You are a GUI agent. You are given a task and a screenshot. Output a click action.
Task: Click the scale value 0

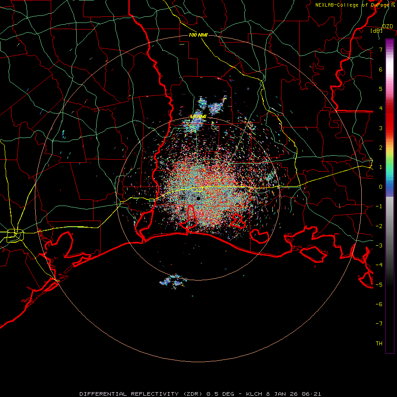(x=381, y=187)
